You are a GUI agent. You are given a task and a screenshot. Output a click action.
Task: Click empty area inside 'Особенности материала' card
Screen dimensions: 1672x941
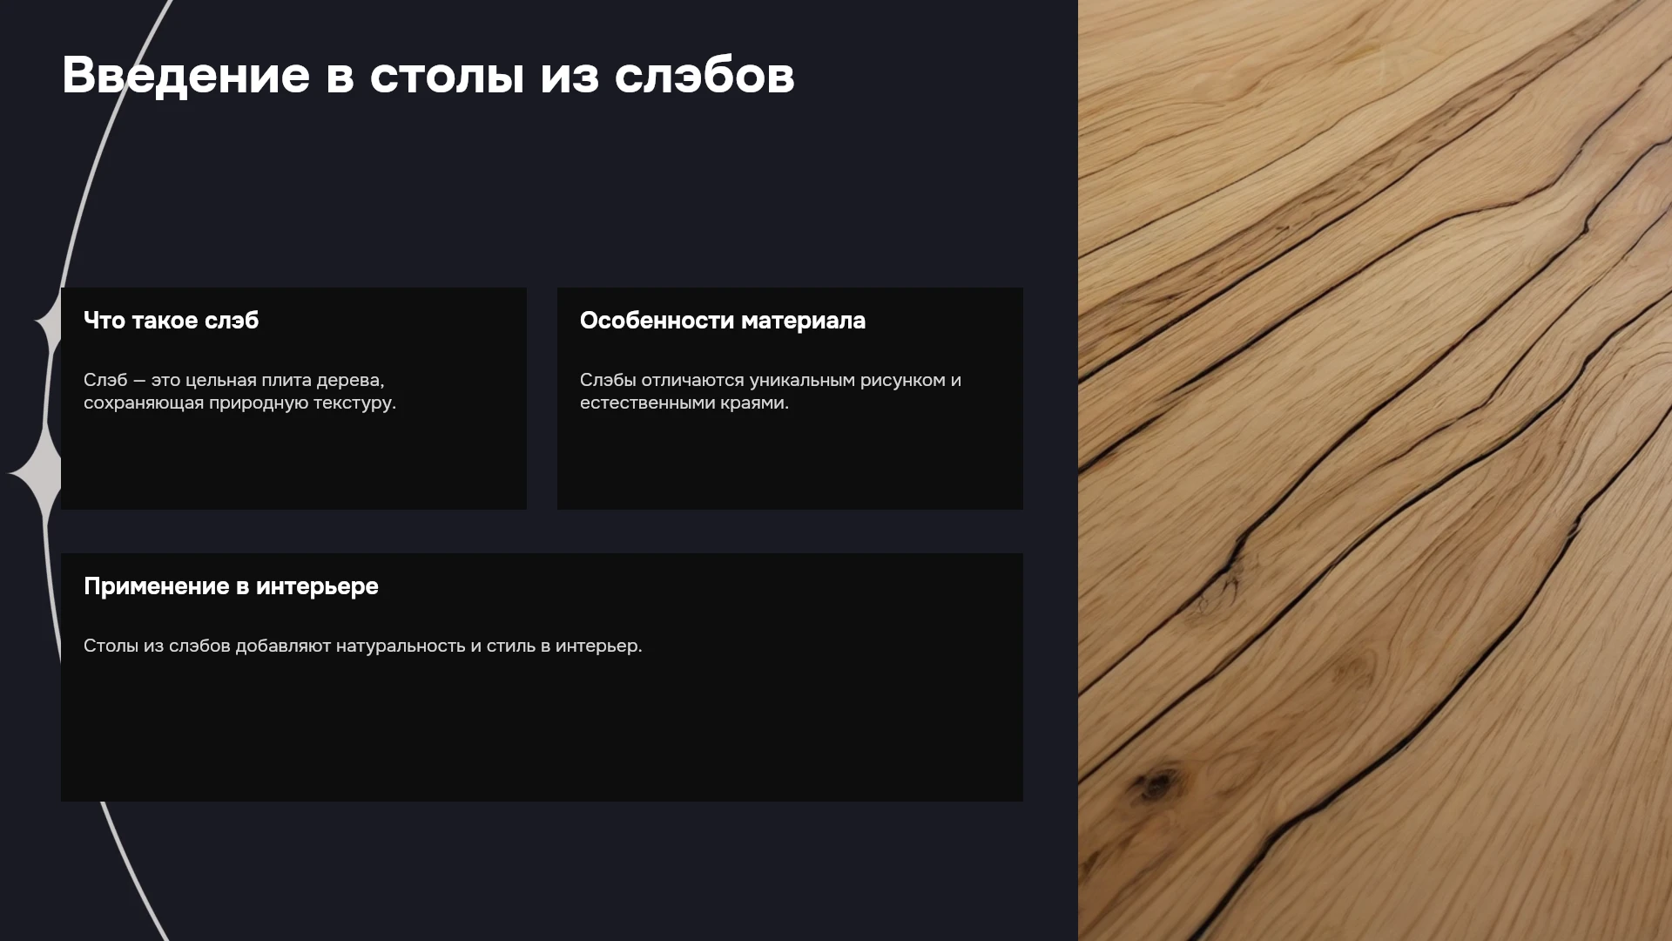(x=790, y=462)
